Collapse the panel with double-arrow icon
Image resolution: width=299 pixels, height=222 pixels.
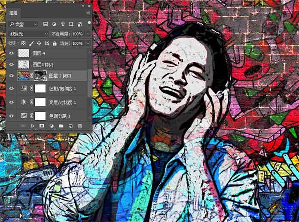(x=83, y=6)
